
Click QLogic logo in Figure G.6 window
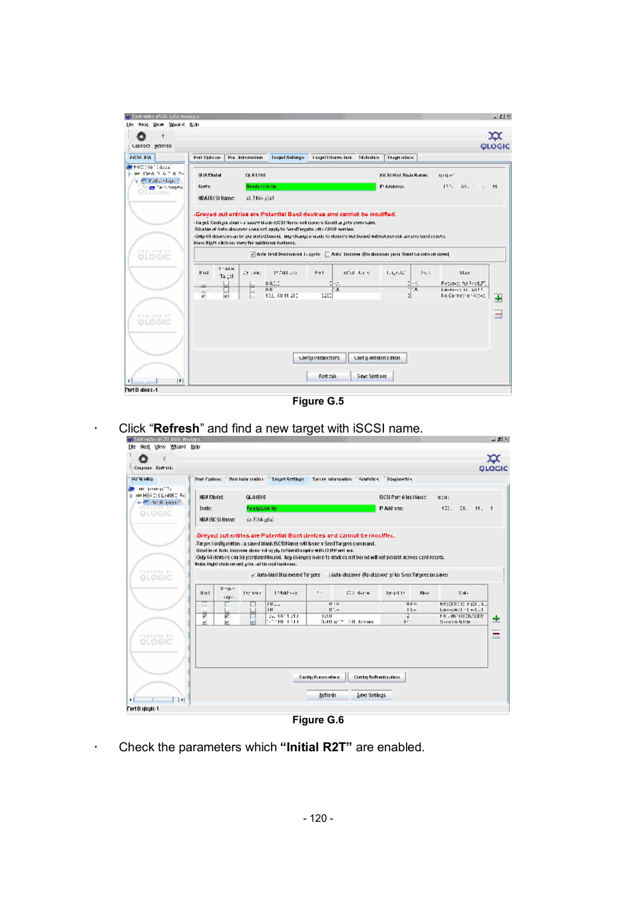[493, 462]
